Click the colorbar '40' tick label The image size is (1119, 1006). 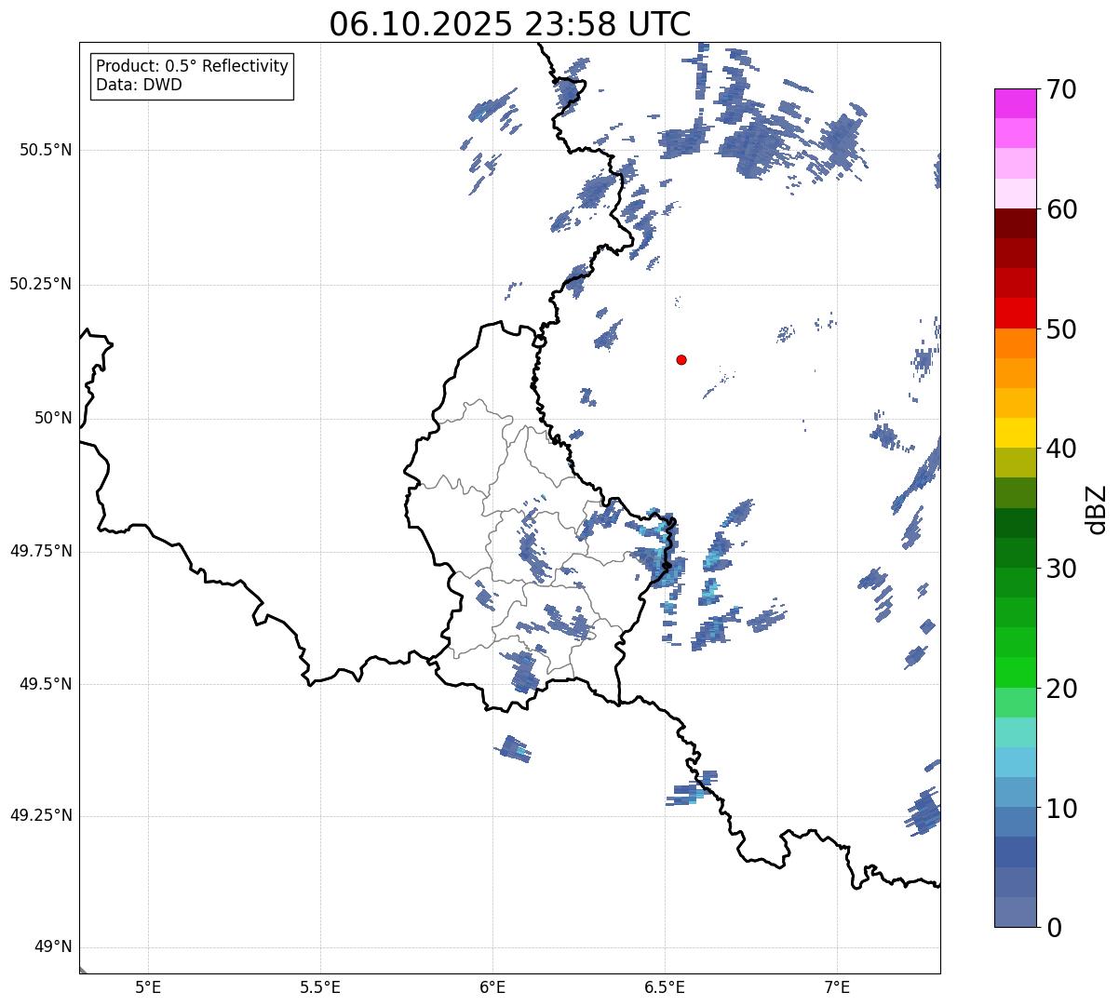(1061, 449)
